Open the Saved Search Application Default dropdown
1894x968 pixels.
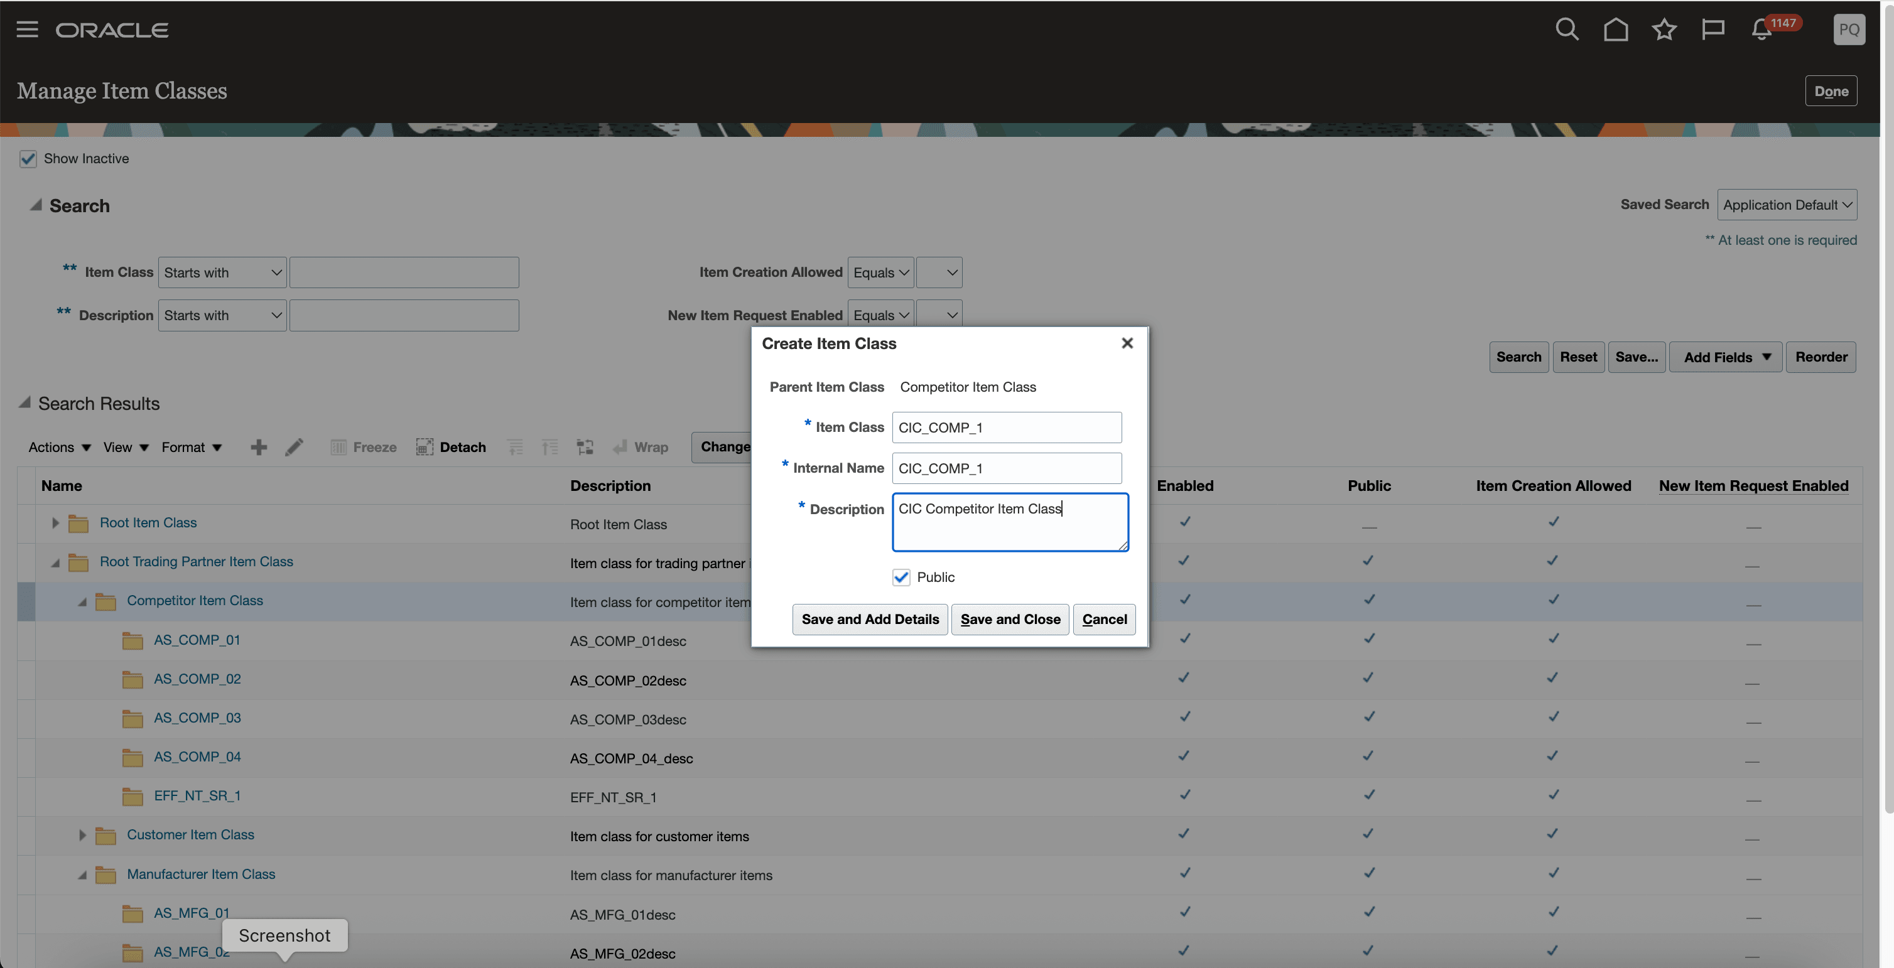tap(1788, 204)
